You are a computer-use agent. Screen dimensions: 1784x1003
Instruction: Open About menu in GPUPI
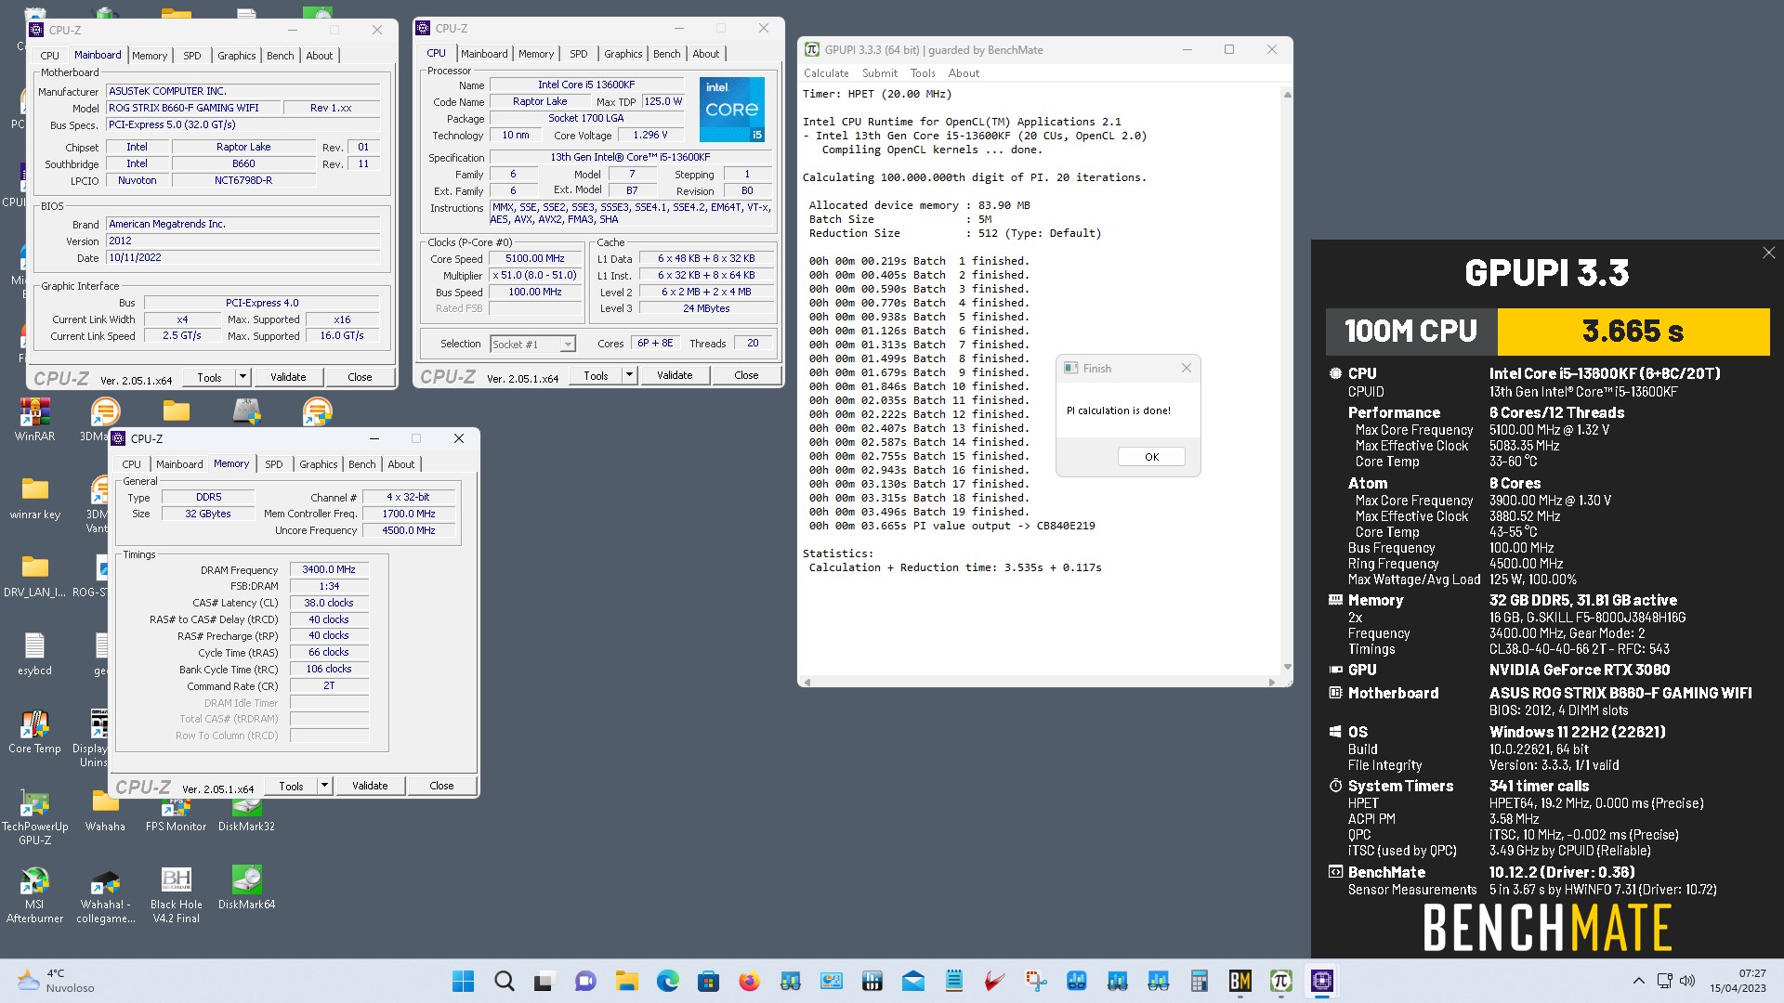click(964, 73)
